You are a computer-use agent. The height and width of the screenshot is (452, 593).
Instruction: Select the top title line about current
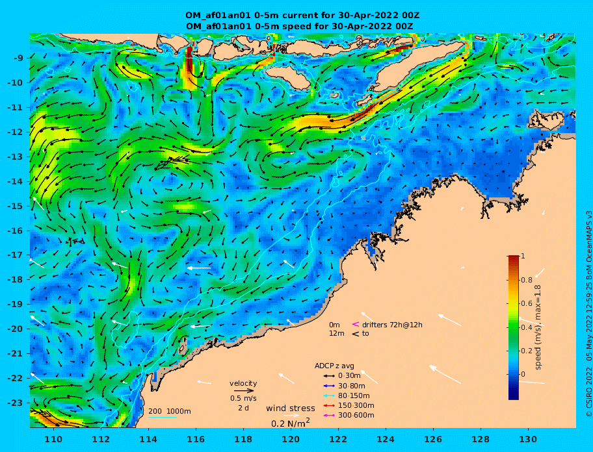click(302, 16)
